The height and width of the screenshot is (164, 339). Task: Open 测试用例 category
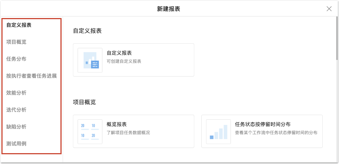click(16, 143)
